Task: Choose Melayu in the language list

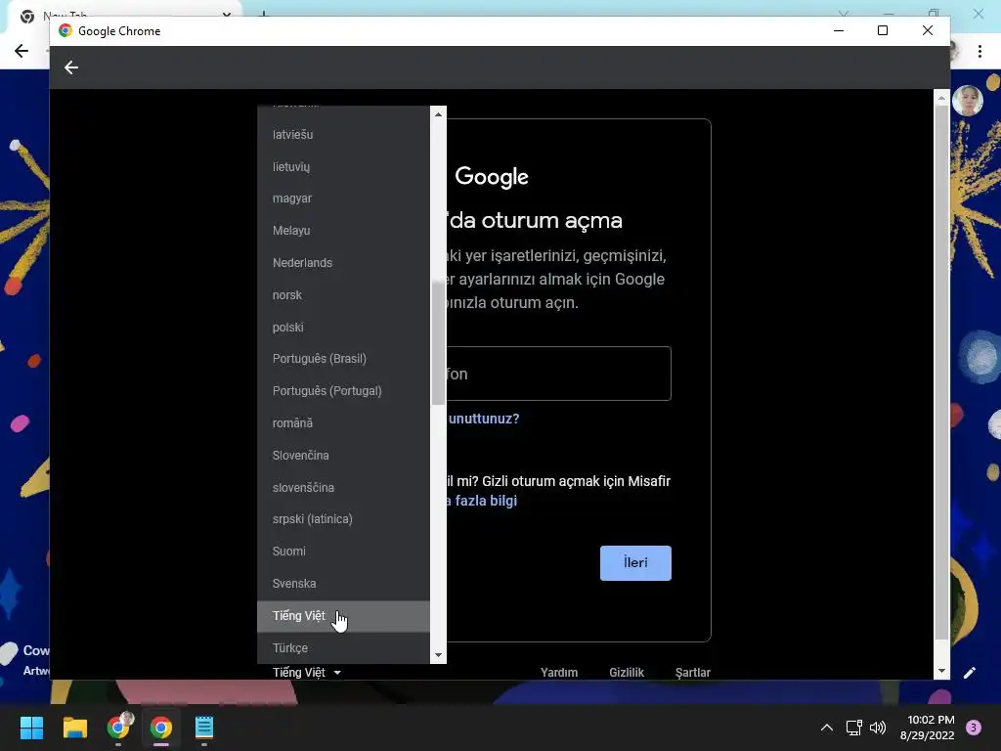Action: (343, 231)
